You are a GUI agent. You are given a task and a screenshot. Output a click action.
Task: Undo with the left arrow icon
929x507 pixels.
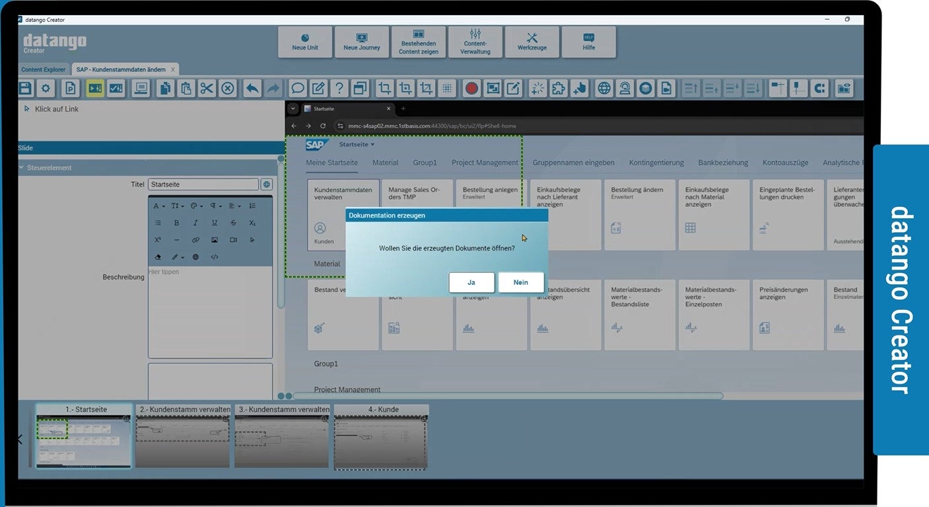click(252, 88)
